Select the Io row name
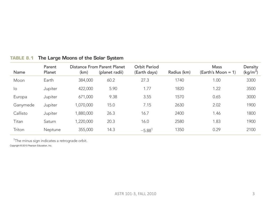Viewport: 271px width, 203px height. click(x=15, y=89)
